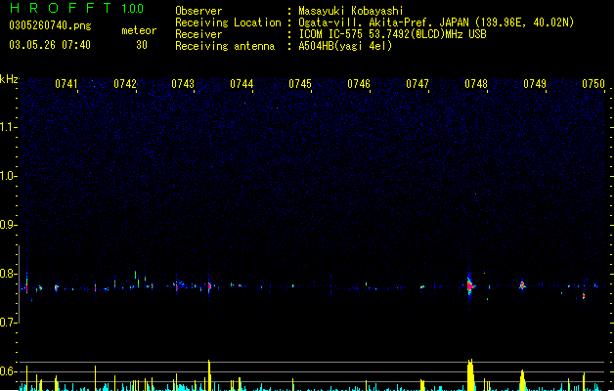
Task: Click the 1.1 kHz axis label
Action: pos(8,127)
